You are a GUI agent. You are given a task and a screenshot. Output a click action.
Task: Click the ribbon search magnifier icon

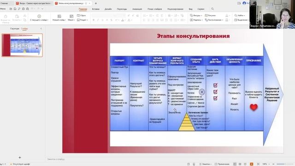coord(212,9)
